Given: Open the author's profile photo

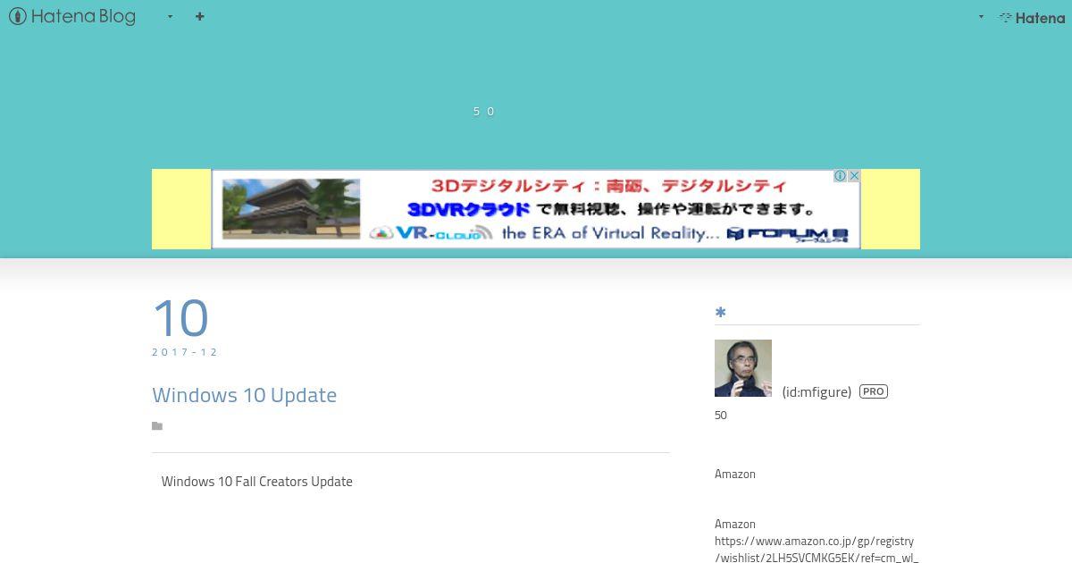Looking at the screenshot, I should tap(743, 368).
